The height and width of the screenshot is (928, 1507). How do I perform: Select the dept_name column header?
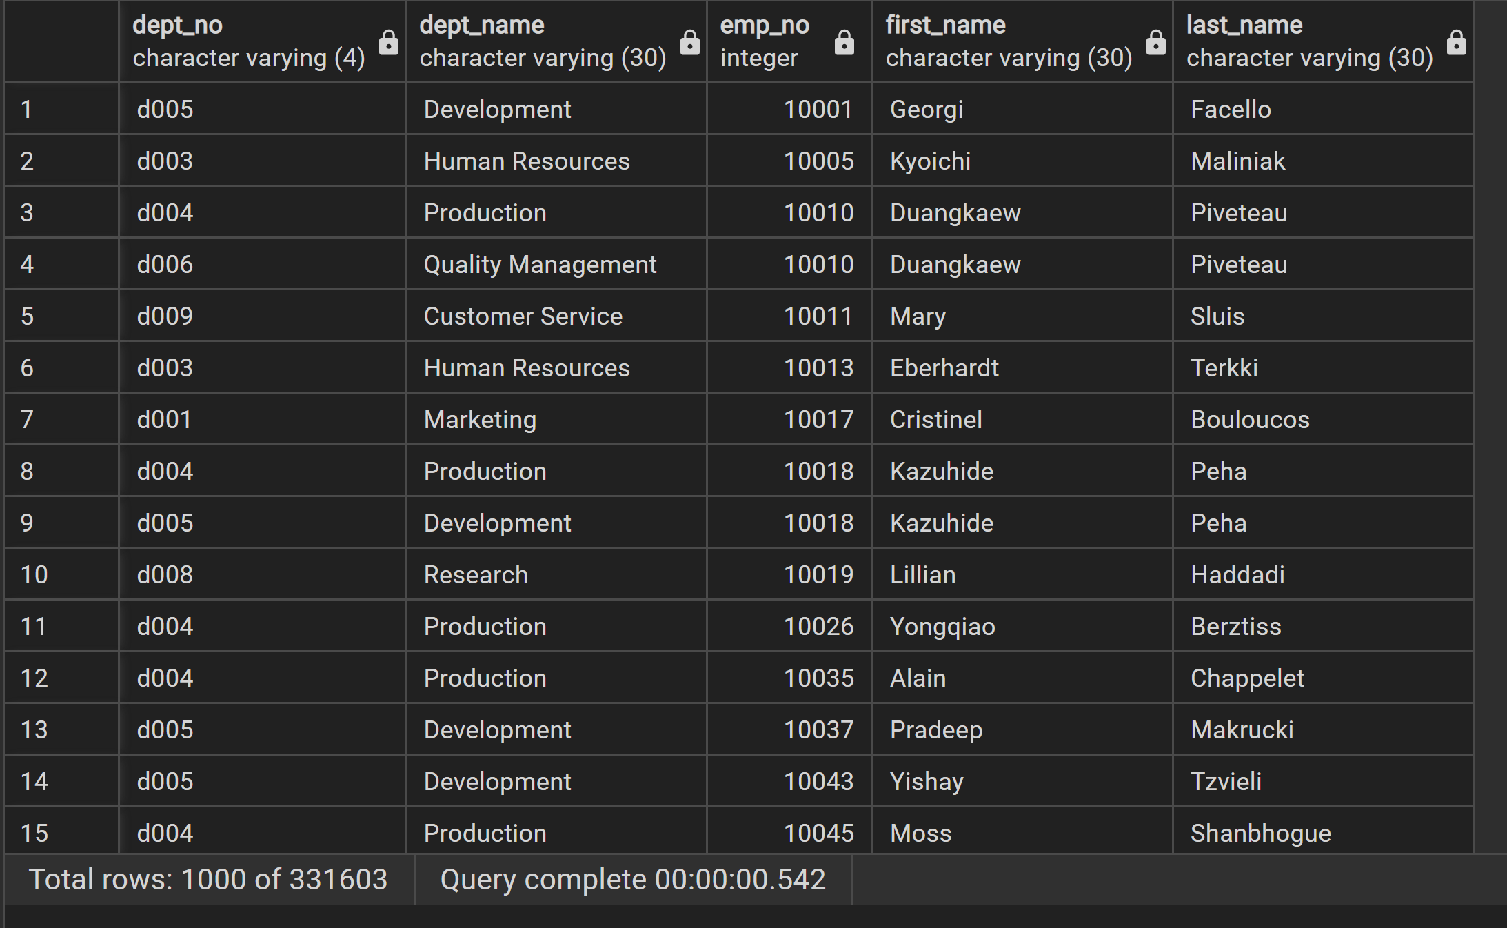tap(543, 41)
